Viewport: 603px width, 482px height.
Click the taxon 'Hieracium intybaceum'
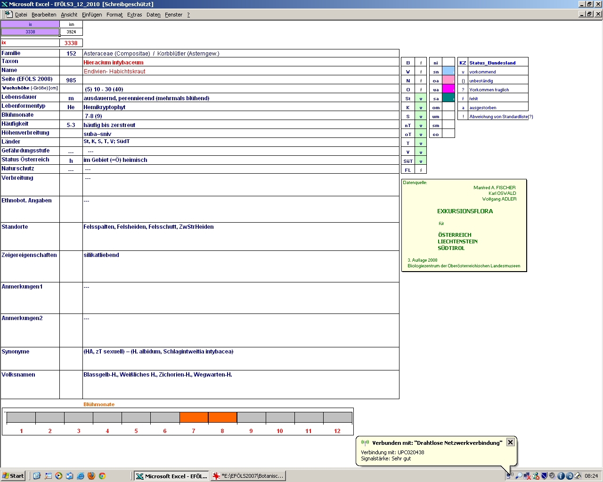click(114, 62)
